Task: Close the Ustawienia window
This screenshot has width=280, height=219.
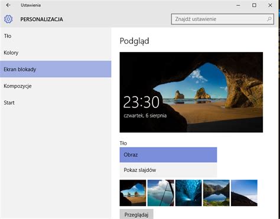Action: tap(270, 5)
